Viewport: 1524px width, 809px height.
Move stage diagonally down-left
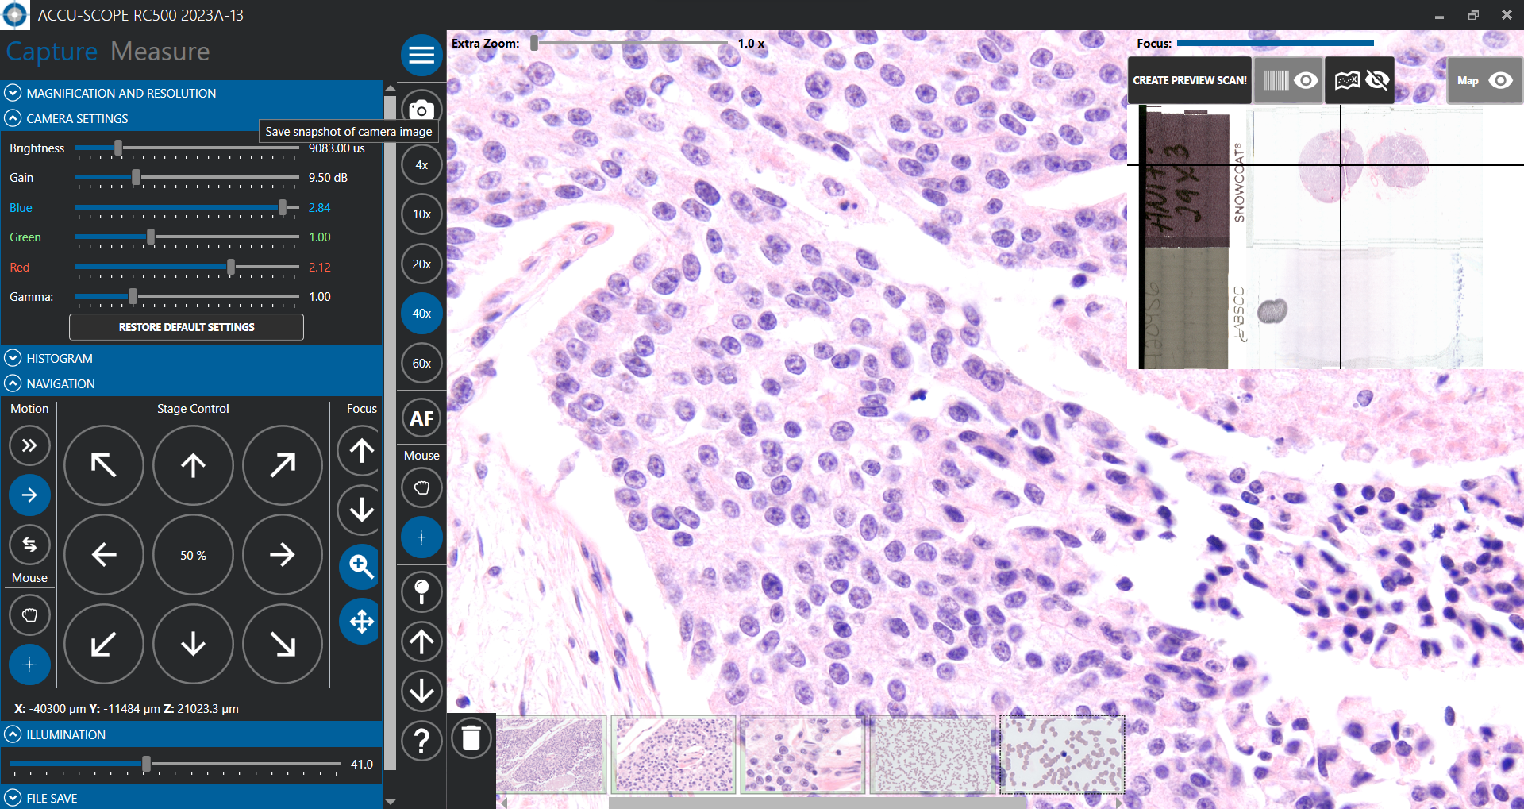click(104, 644)
